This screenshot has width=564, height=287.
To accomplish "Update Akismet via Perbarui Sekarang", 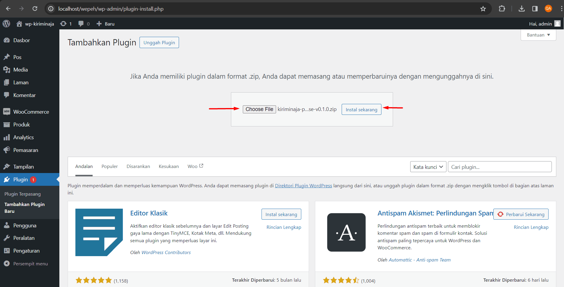I will pyautogui.click(x=521, y=214).
